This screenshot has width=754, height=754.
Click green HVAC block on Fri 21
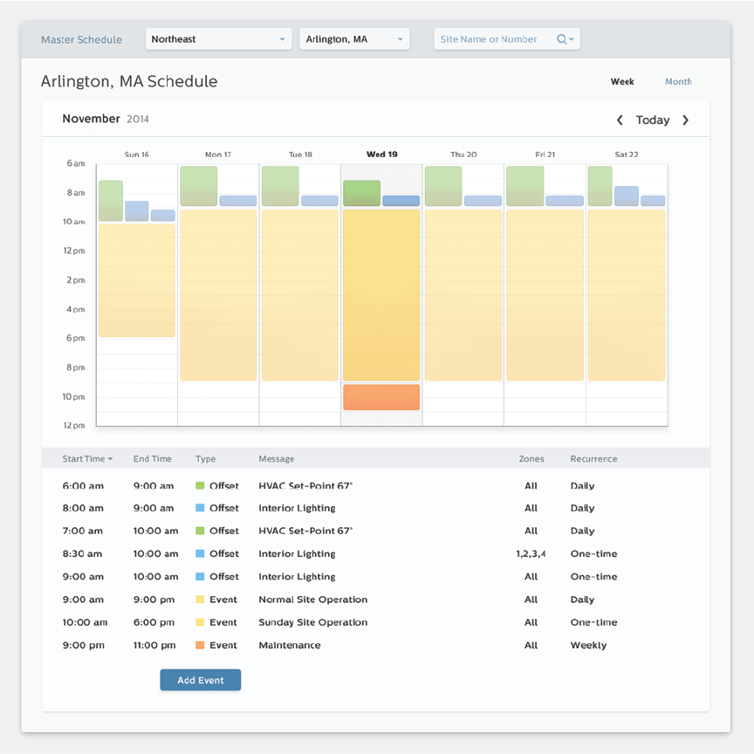click(524, 186)
